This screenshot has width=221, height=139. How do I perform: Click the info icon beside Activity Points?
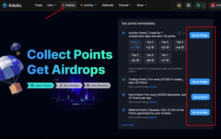(179, 33)
